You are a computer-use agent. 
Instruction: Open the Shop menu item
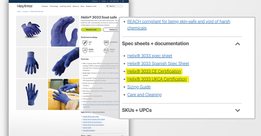pos(82,6)
